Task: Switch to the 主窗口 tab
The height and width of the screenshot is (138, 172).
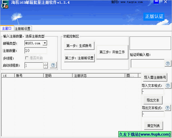Action: pyautogui.click(x=7, y=28)
